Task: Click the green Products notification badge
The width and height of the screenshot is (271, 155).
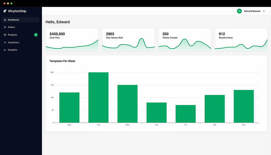Action: [36, 35]
